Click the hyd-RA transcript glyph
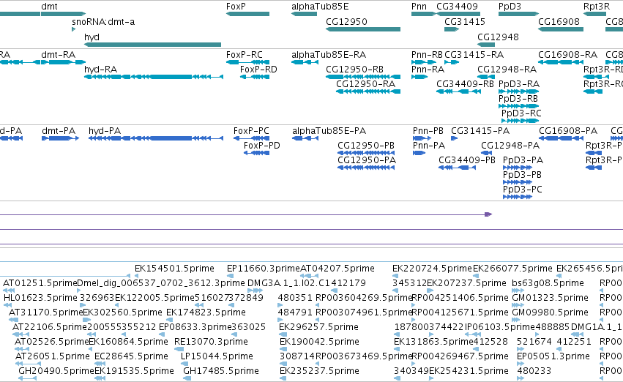Image resolution: width=623 pixels, height=382 pixels. coord(153,77)
